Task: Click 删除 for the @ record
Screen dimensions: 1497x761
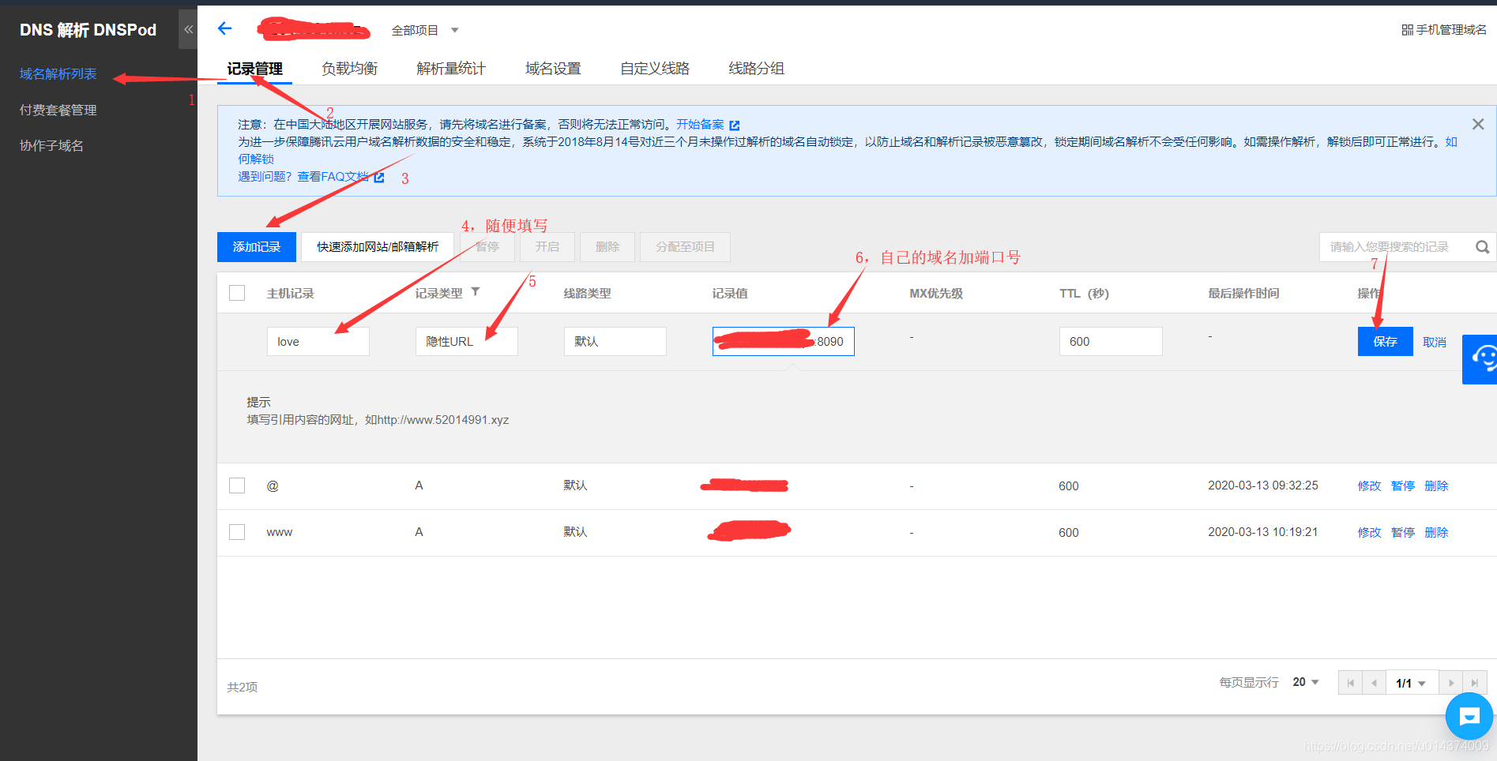Action: 1436,486
